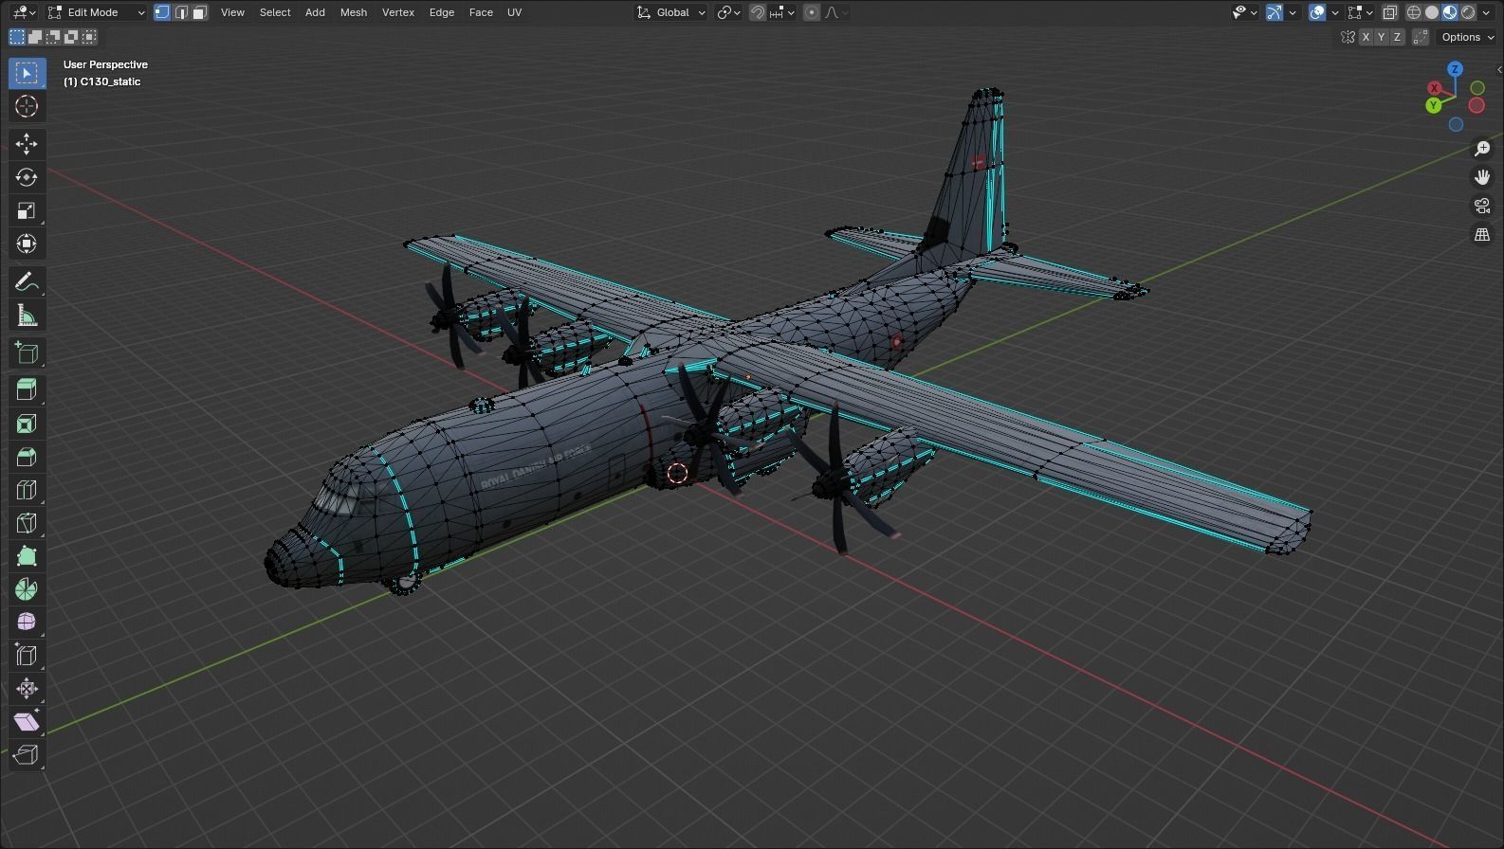Toggle viewport overlays
The height and width of the screenshot is (849, 1504).
(1317, 12)
